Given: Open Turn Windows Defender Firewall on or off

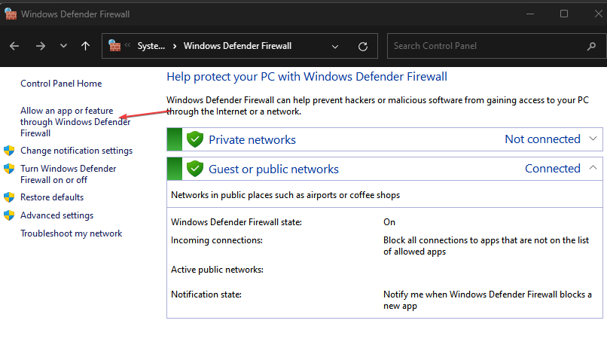Looking at the screenshot, I should (68, 174).
